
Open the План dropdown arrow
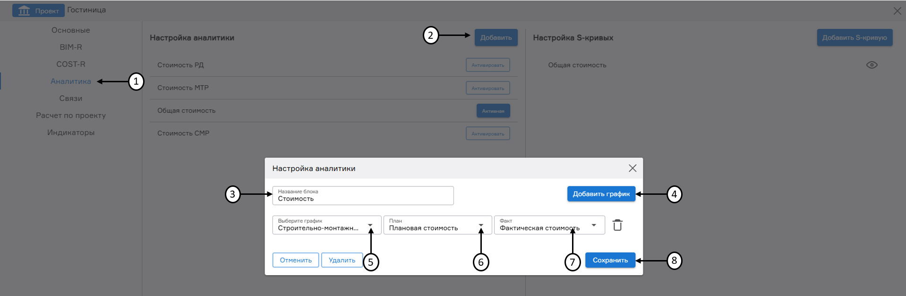481,225
